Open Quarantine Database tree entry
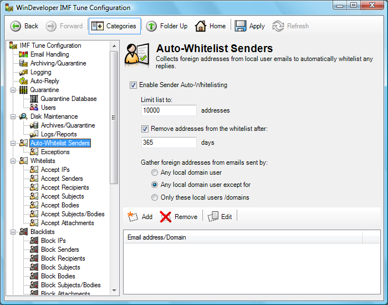This screenshot has height=305, width=388. point(68,99)
